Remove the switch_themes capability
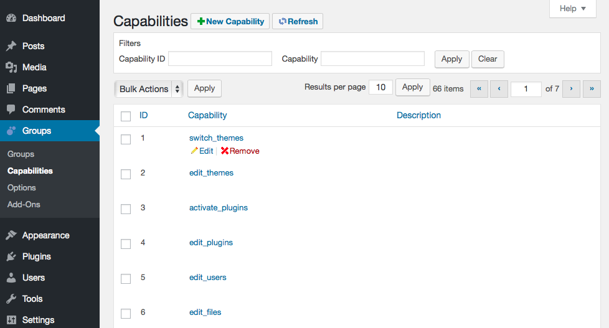This screenshot has width=609, height=328. [x=240, y=151]
